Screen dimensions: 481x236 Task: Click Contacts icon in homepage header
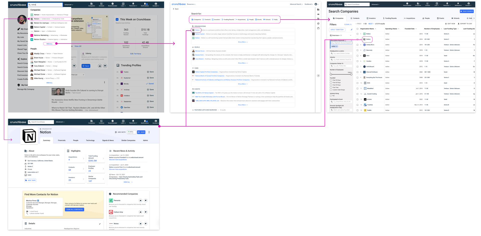[101, 5]
